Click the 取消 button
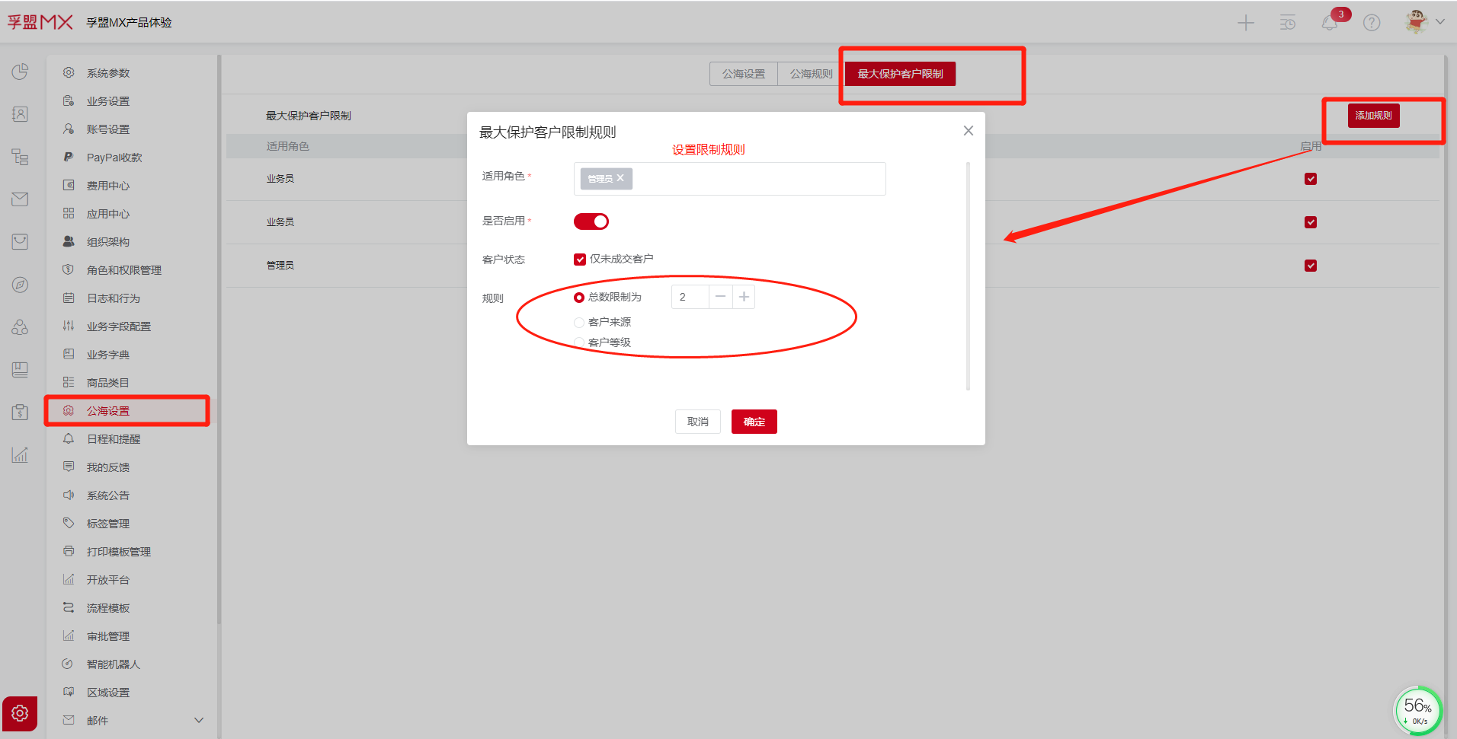1457x739 pixels. coord(697,422)
